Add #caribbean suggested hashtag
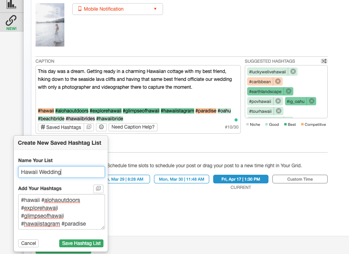 260,82
